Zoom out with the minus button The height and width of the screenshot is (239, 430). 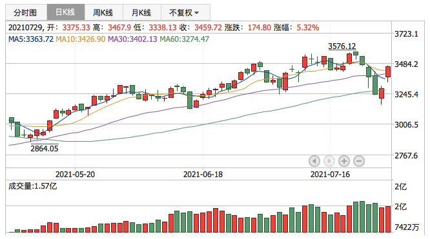pyautogui.click(x=359, y=161)
